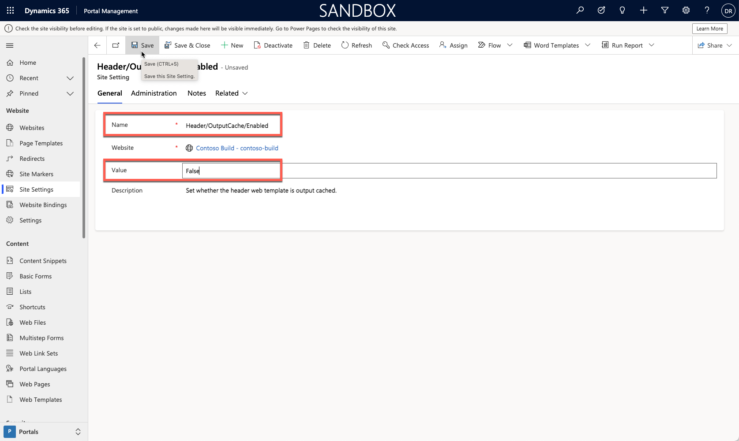Open the Word Templates dropdown
The image size is (739, 441).
[x=588, y=45]
